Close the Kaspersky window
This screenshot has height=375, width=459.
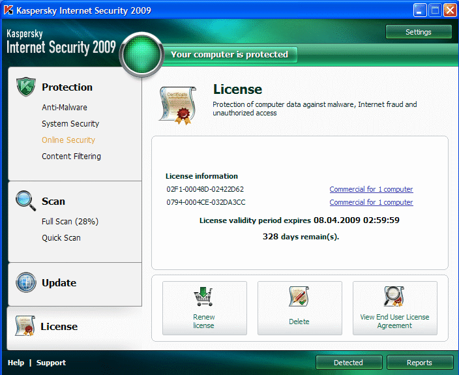[450, 10]
